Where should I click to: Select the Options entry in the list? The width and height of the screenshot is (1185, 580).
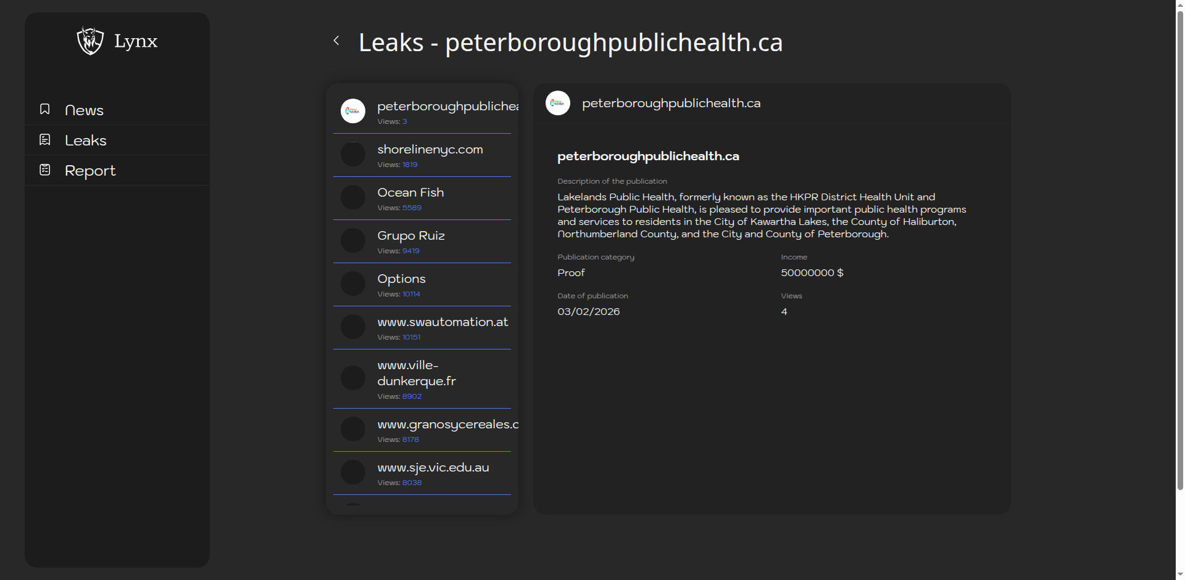click(401, 279)
